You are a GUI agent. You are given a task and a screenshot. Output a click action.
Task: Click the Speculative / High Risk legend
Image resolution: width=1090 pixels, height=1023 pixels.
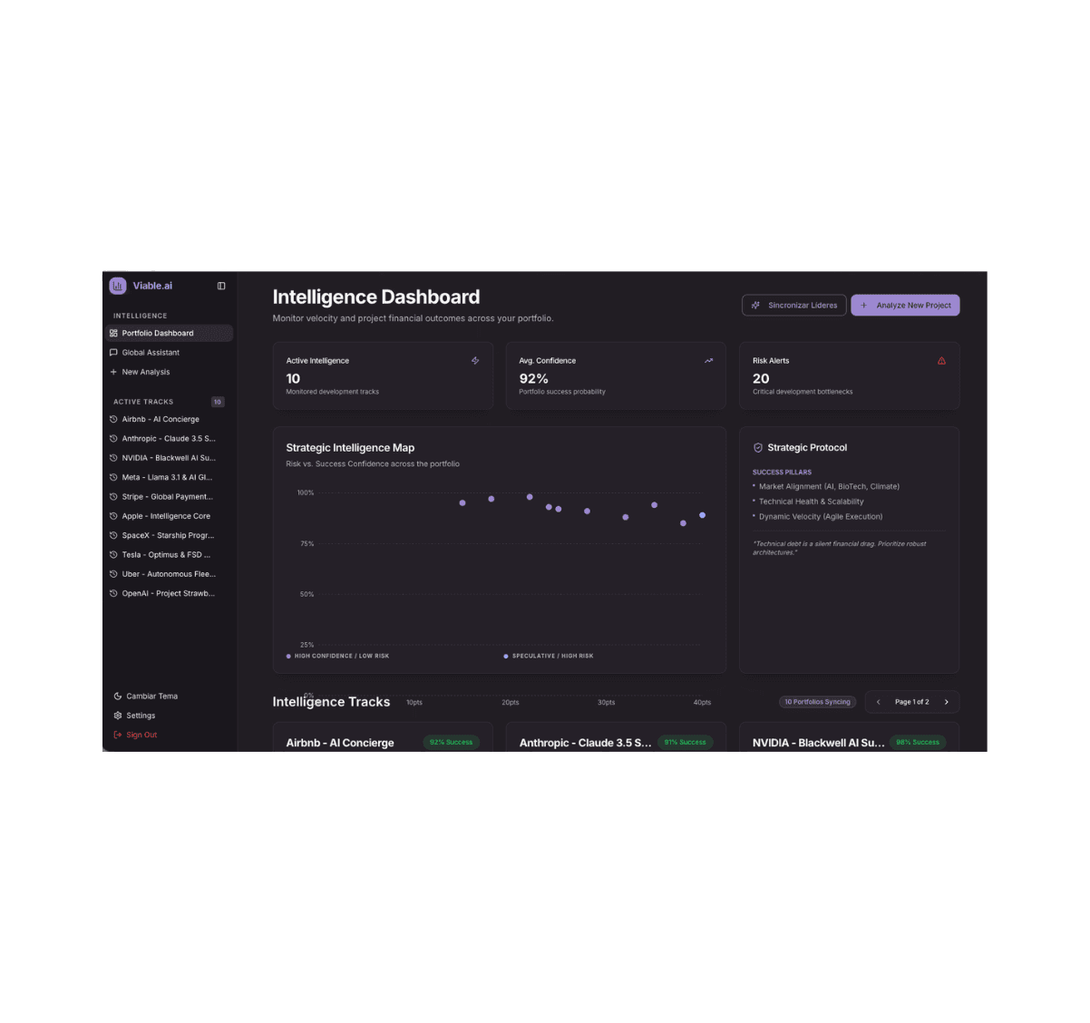point(549,656)
